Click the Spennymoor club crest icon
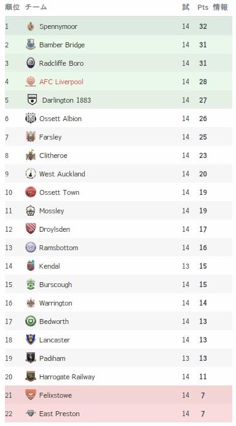This screenshot has width=236, height=426. click(x=31, y=26)
